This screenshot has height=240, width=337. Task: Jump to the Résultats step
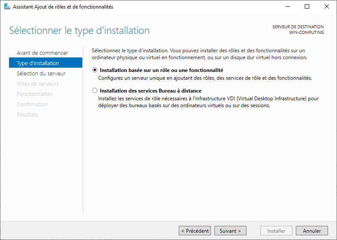pyautogui.click(x=27, y=115)
